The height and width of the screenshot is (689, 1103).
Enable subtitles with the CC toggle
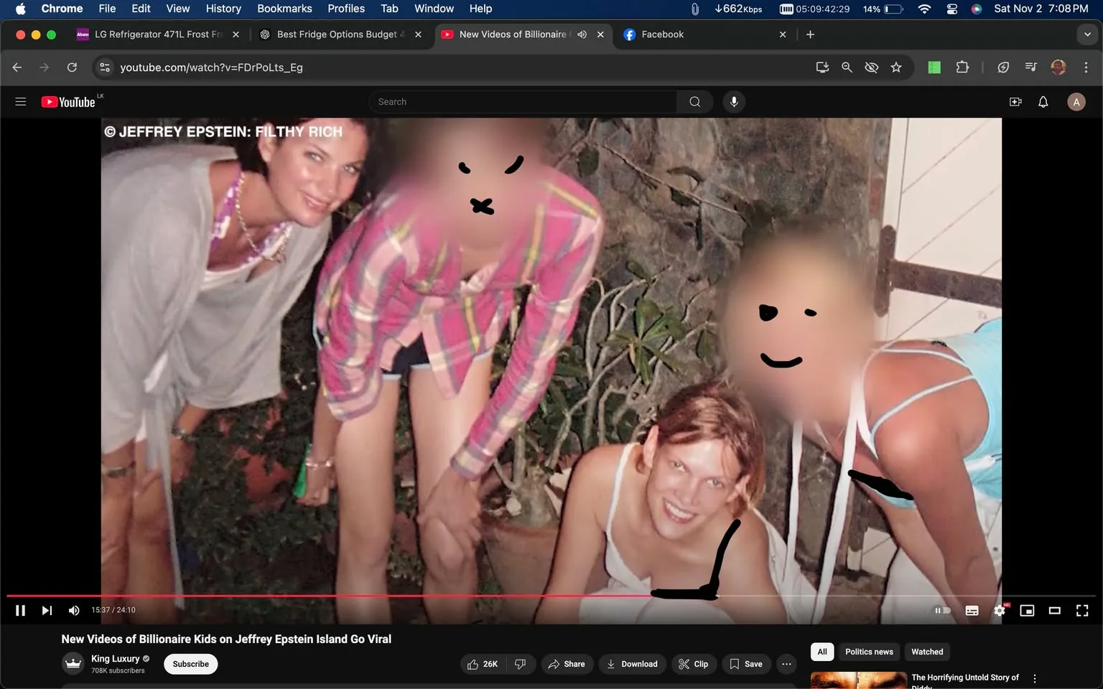(971, 610)
